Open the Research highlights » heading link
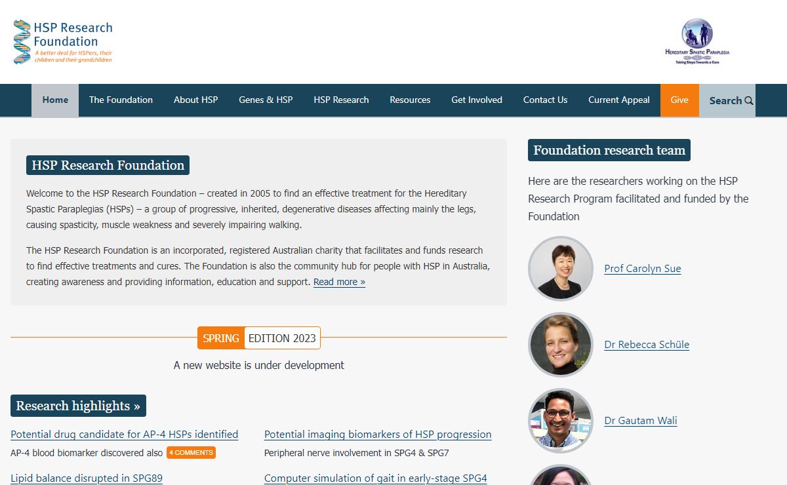Viewport: 787px width, 485px height. (78, 406)
